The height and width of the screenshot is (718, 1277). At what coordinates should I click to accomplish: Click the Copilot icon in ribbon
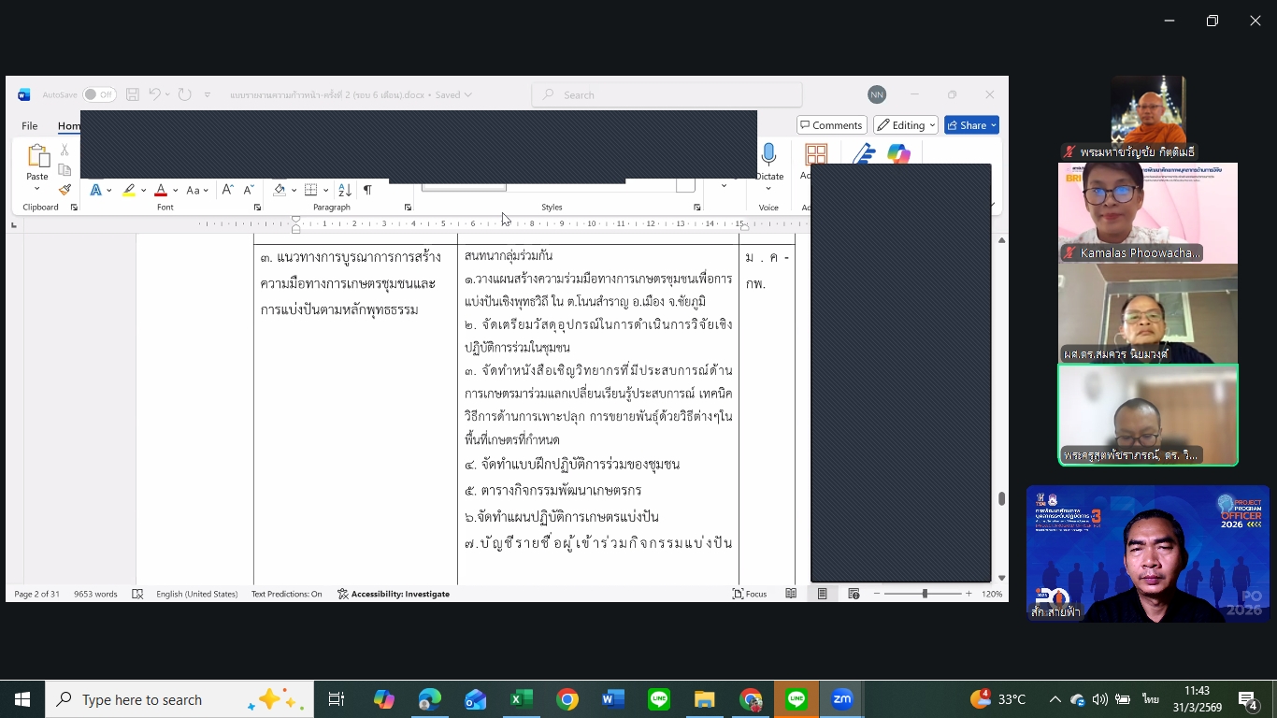pyautogui.click(x=898, y=154)
